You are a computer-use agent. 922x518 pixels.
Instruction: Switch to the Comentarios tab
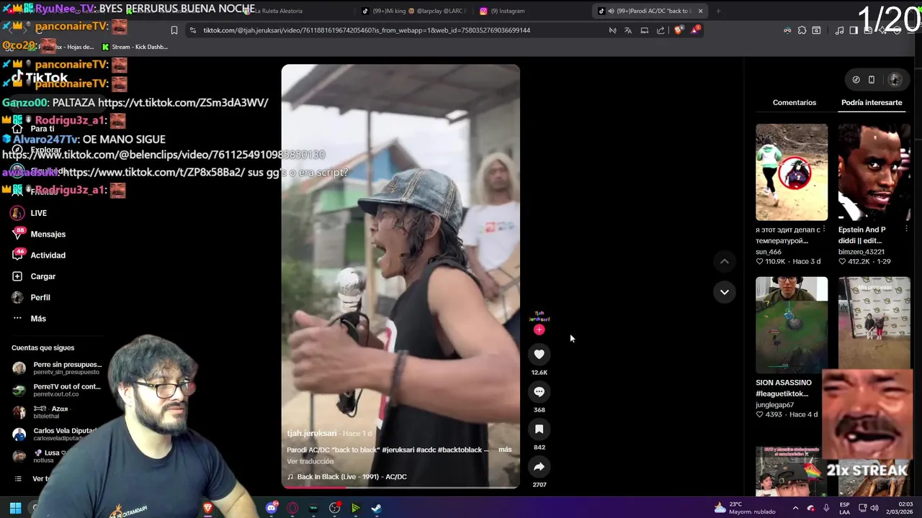point(794,102)
